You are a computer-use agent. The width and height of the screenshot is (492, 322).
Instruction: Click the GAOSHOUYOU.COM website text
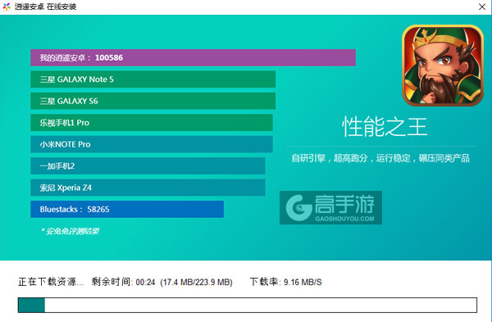pyautogui.click(x=344, y=219)
